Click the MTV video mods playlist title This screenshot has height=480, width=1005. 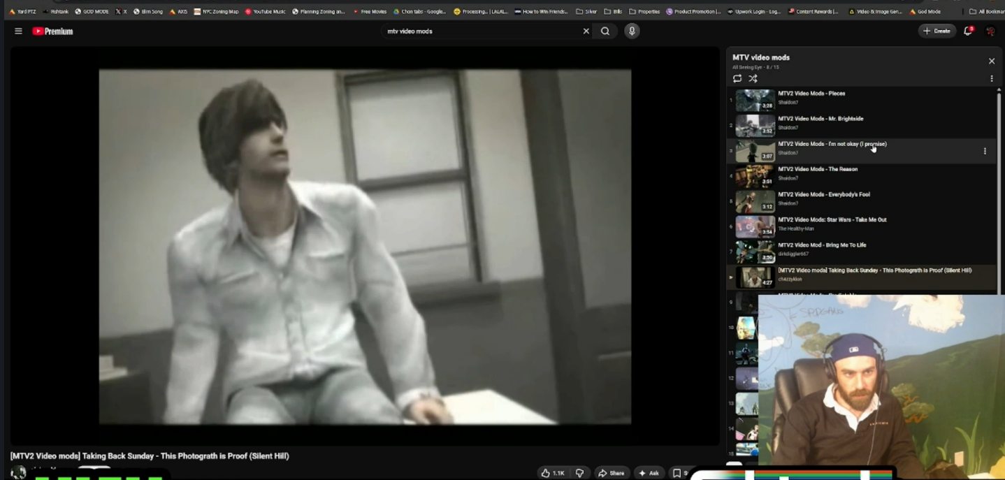[761, 57]
